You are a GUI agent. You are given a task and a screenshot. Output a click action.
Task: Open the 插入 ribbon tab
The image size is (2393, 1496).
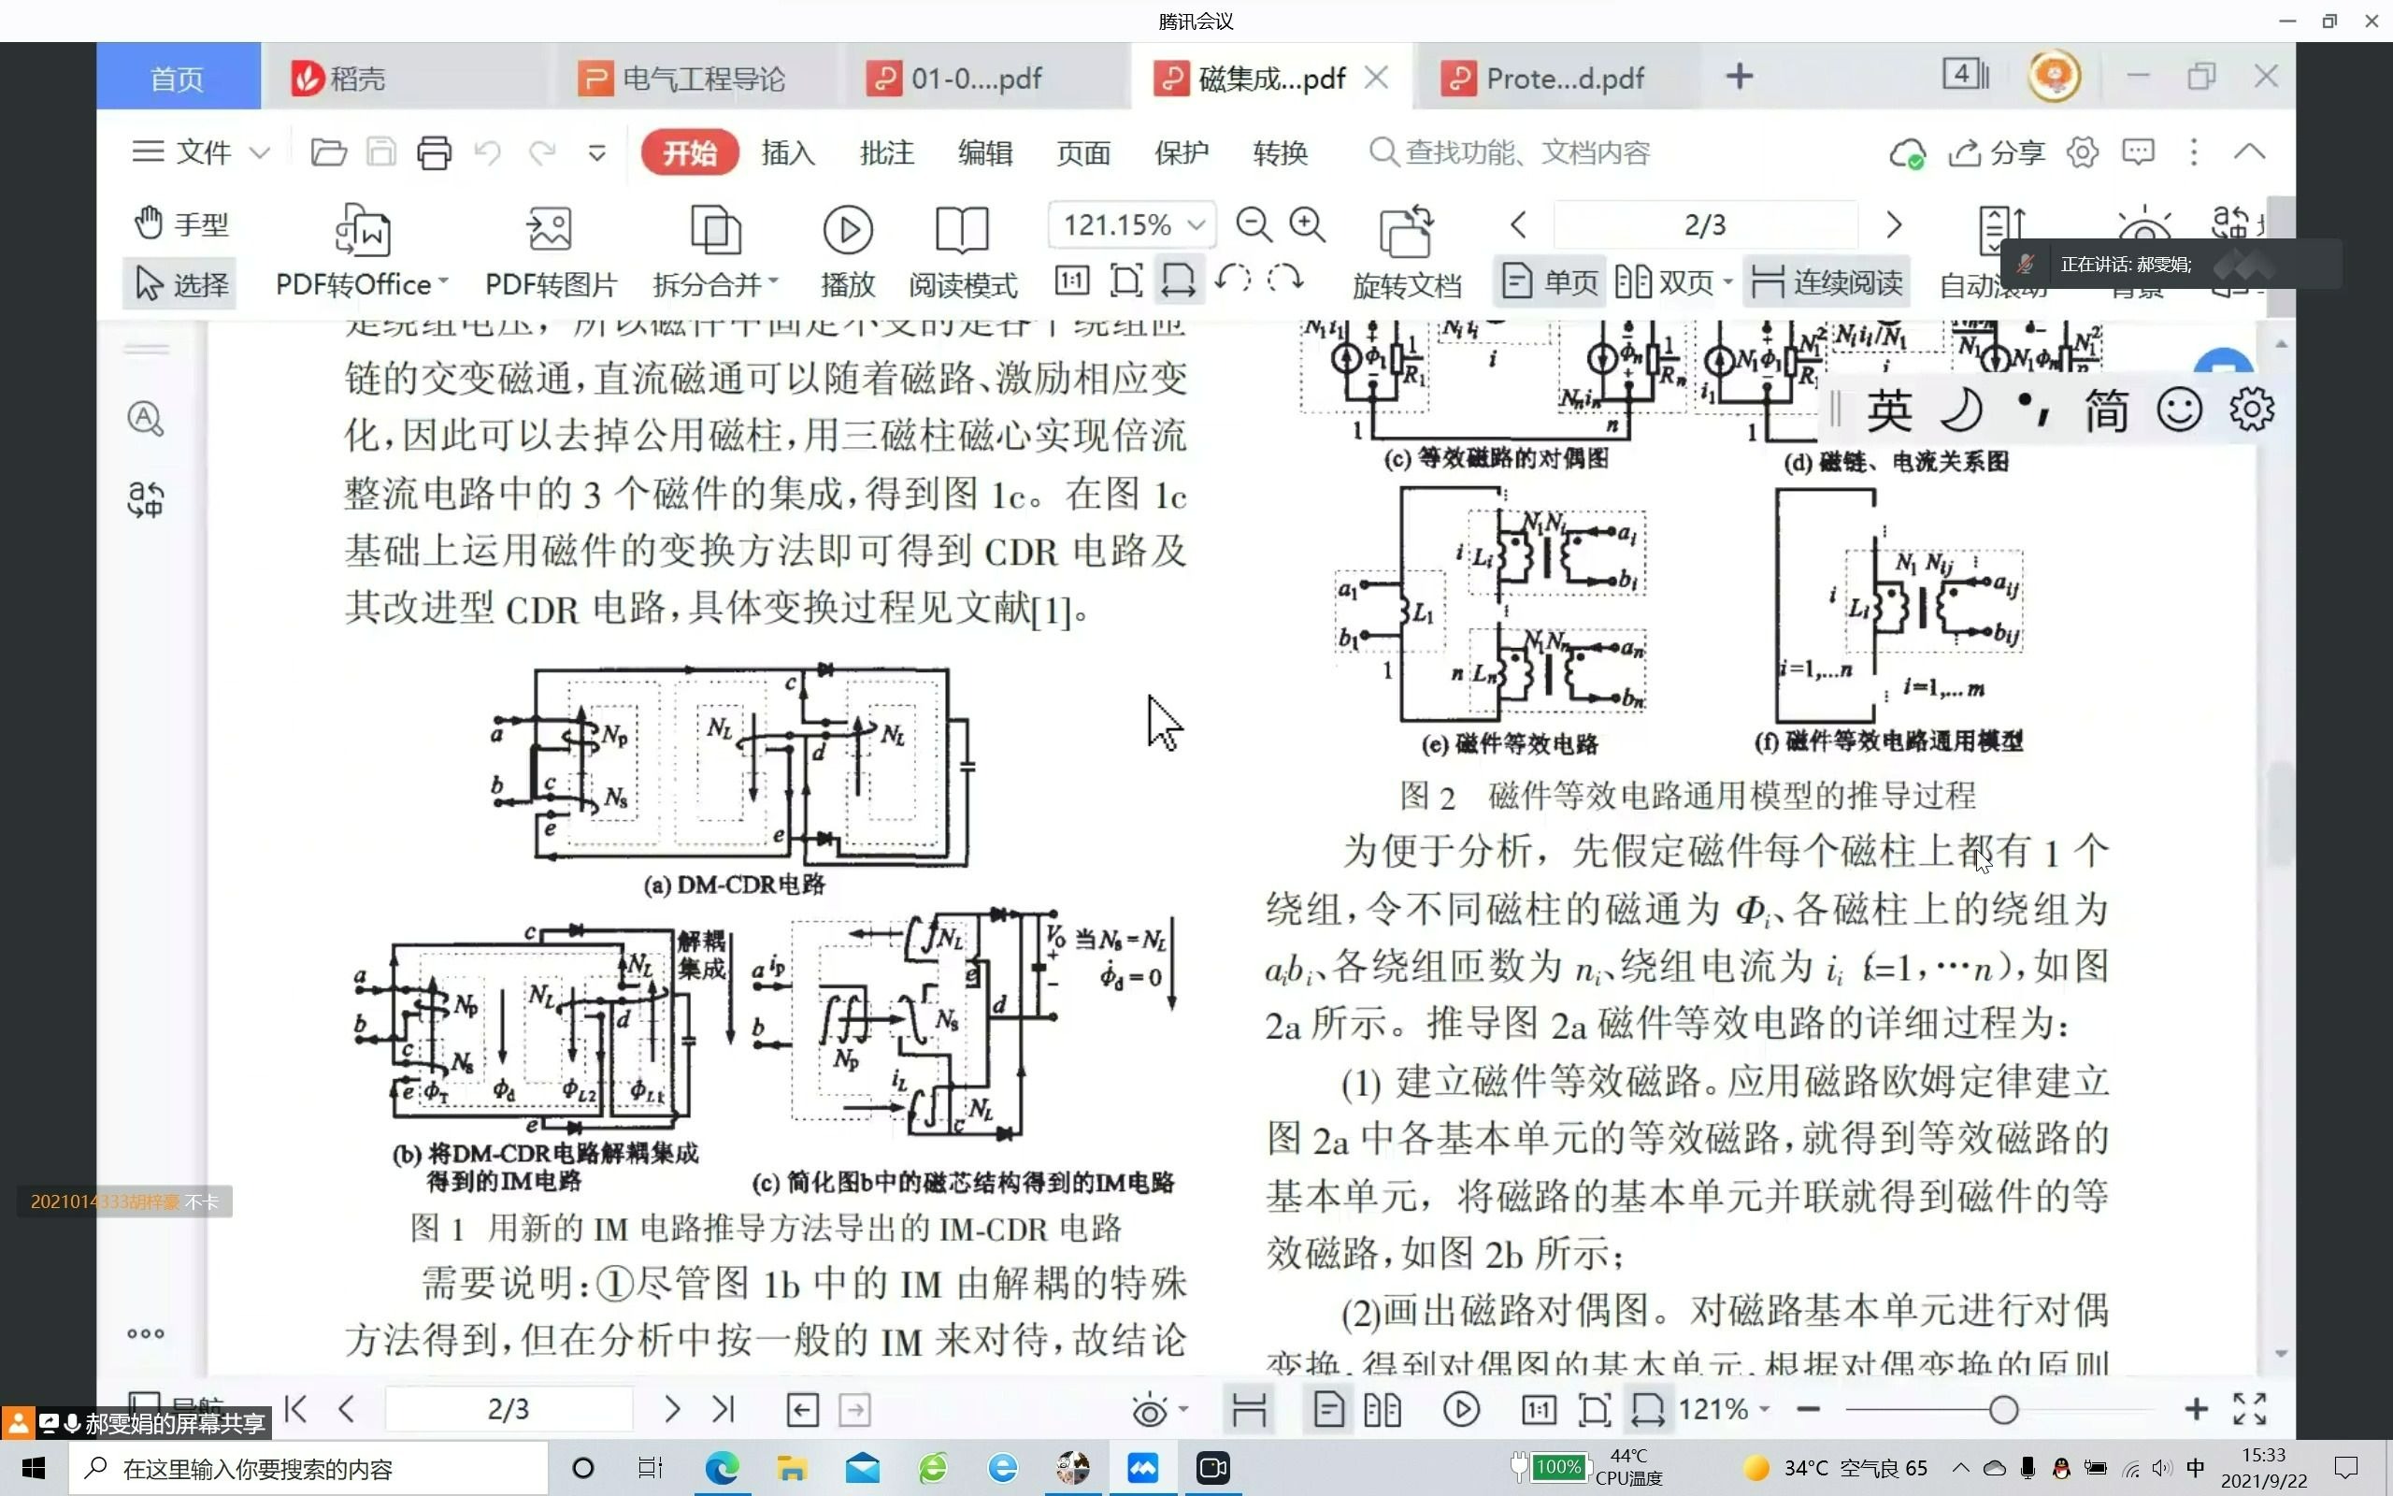point(788,152)
